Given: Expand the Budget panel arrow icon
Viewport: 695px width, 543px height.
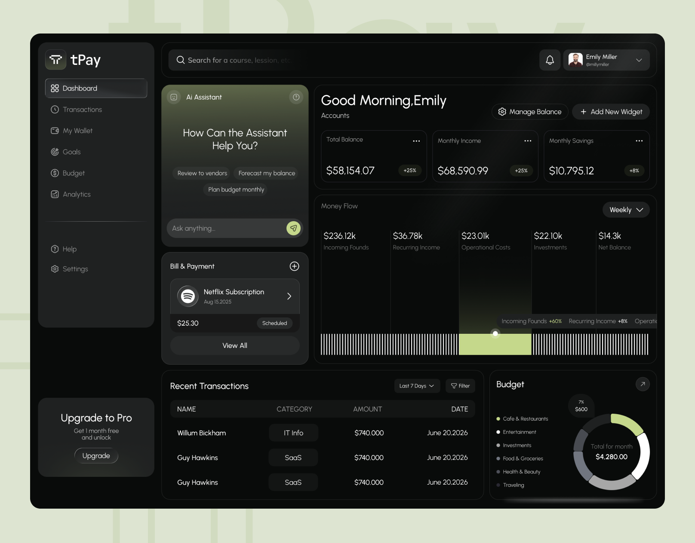Looking at the screenshot, I should click(x=643, y=384).
